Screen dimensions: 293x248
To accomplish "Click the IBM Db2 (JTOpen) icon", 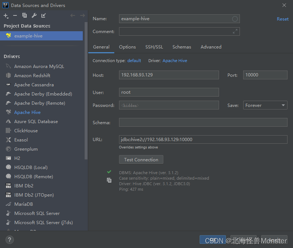I will [8, 195].
